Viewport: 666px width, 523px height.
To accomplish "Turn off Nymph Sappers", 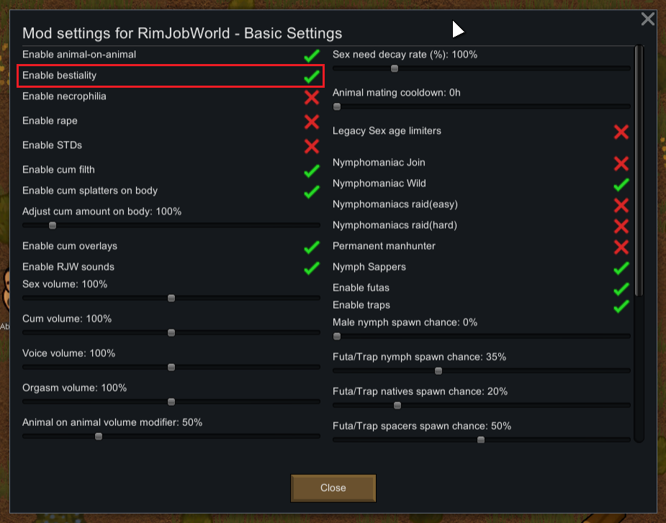I will pyautogui.click(x=621, y=268).
